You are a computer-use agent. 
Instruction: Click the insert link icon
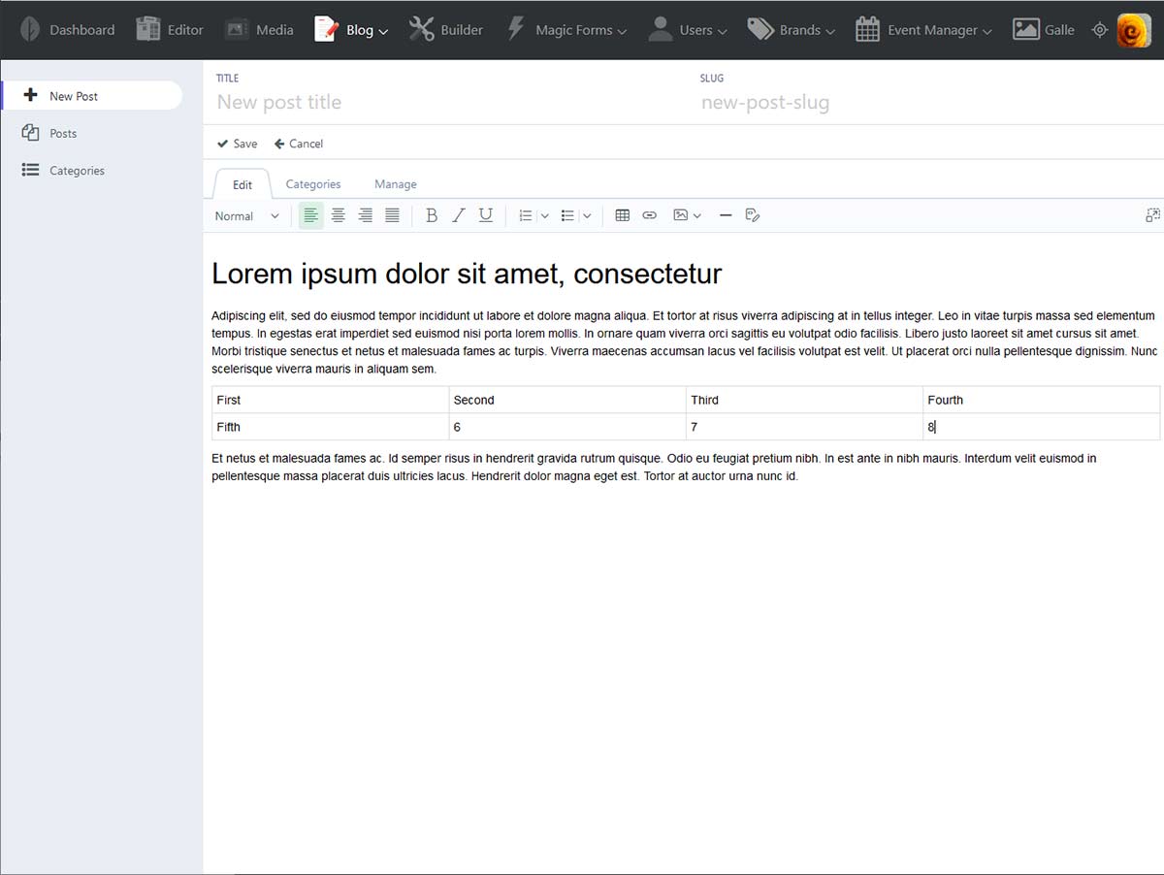pos(650,215)
